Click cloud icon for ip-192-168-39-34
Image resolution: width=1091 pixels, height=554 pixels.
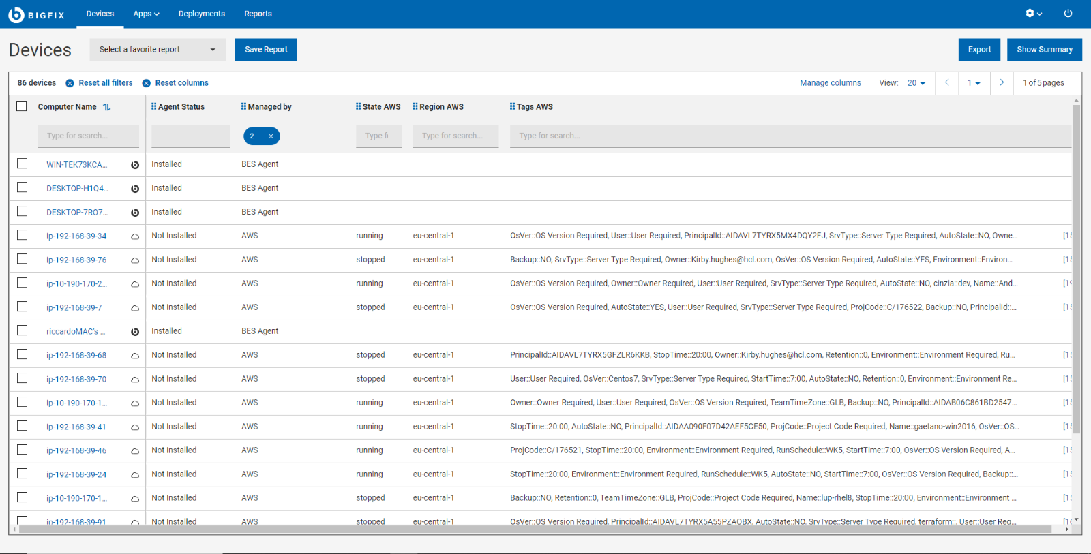(135, 236)
